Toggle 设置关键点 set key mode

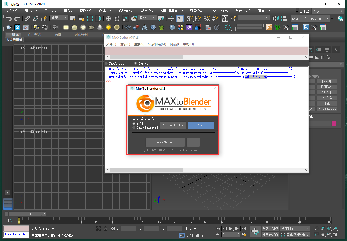point(270,234)
